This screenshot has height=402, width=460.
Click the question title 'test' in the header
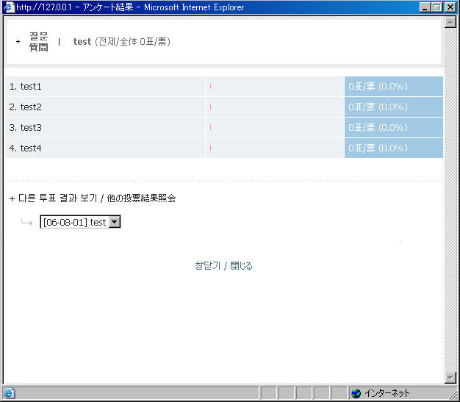point(82,42)
